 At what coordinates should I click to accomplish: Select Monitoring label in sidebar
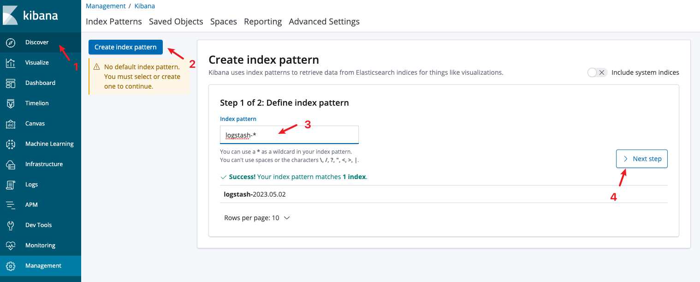(x=40, y=246)
